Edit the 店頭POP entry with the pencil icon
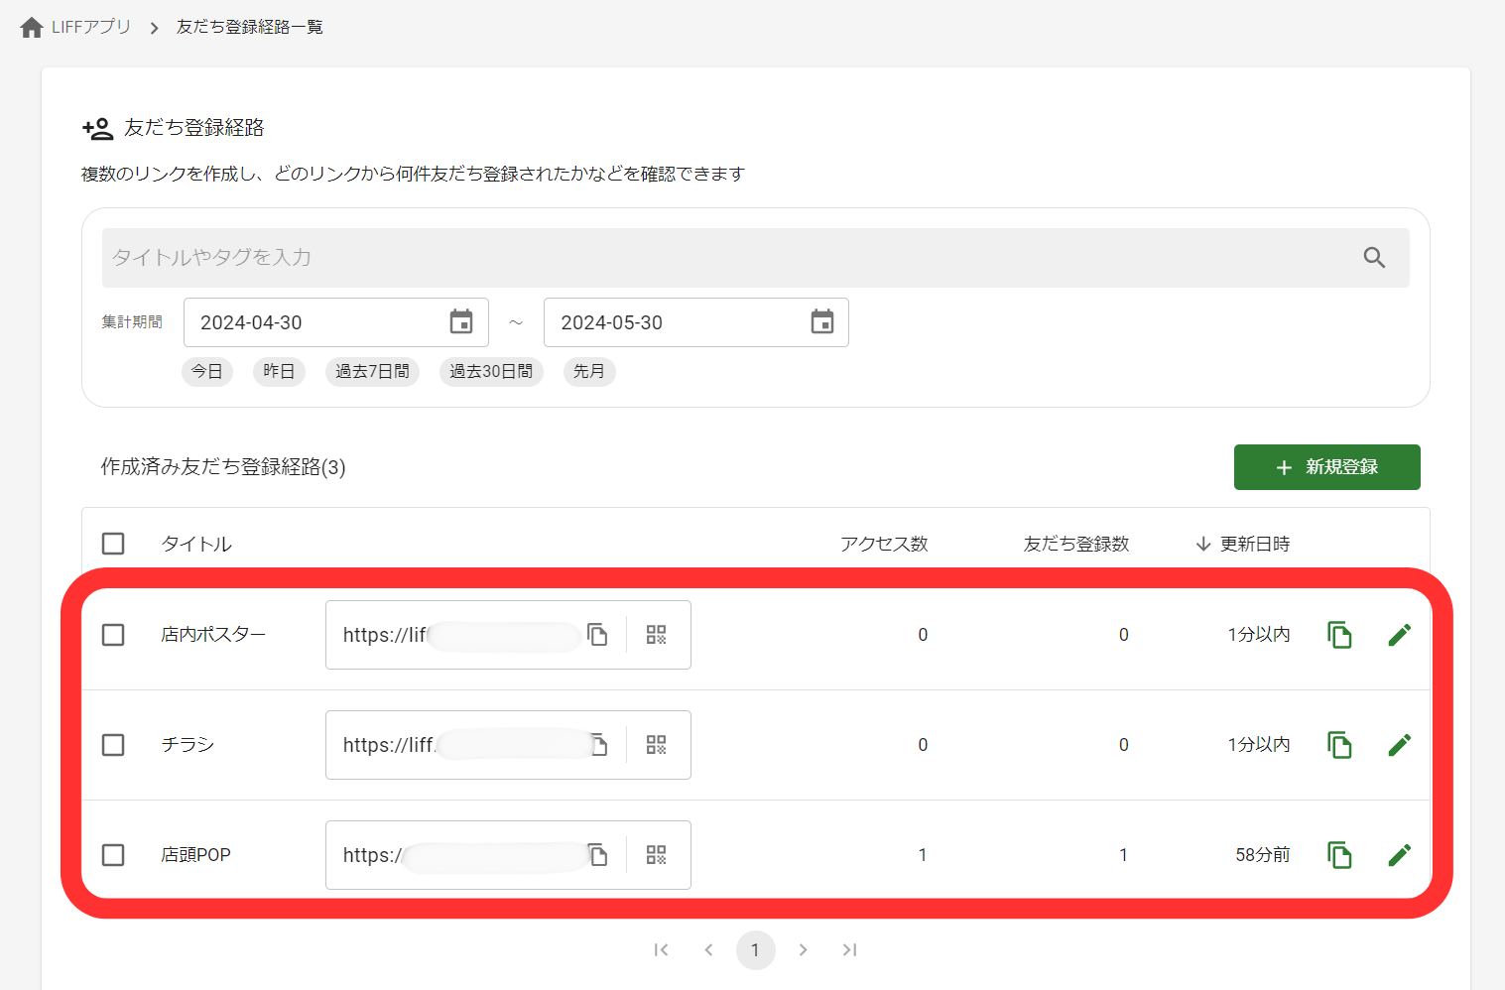The width and height of the screenshot is (1505, 990). (1400, 853)
